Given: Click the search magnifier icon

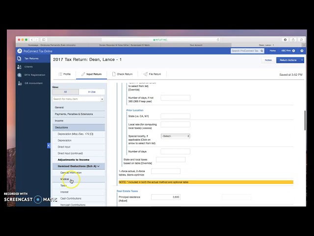Looking at the screenshot, I should pos(262,51).
